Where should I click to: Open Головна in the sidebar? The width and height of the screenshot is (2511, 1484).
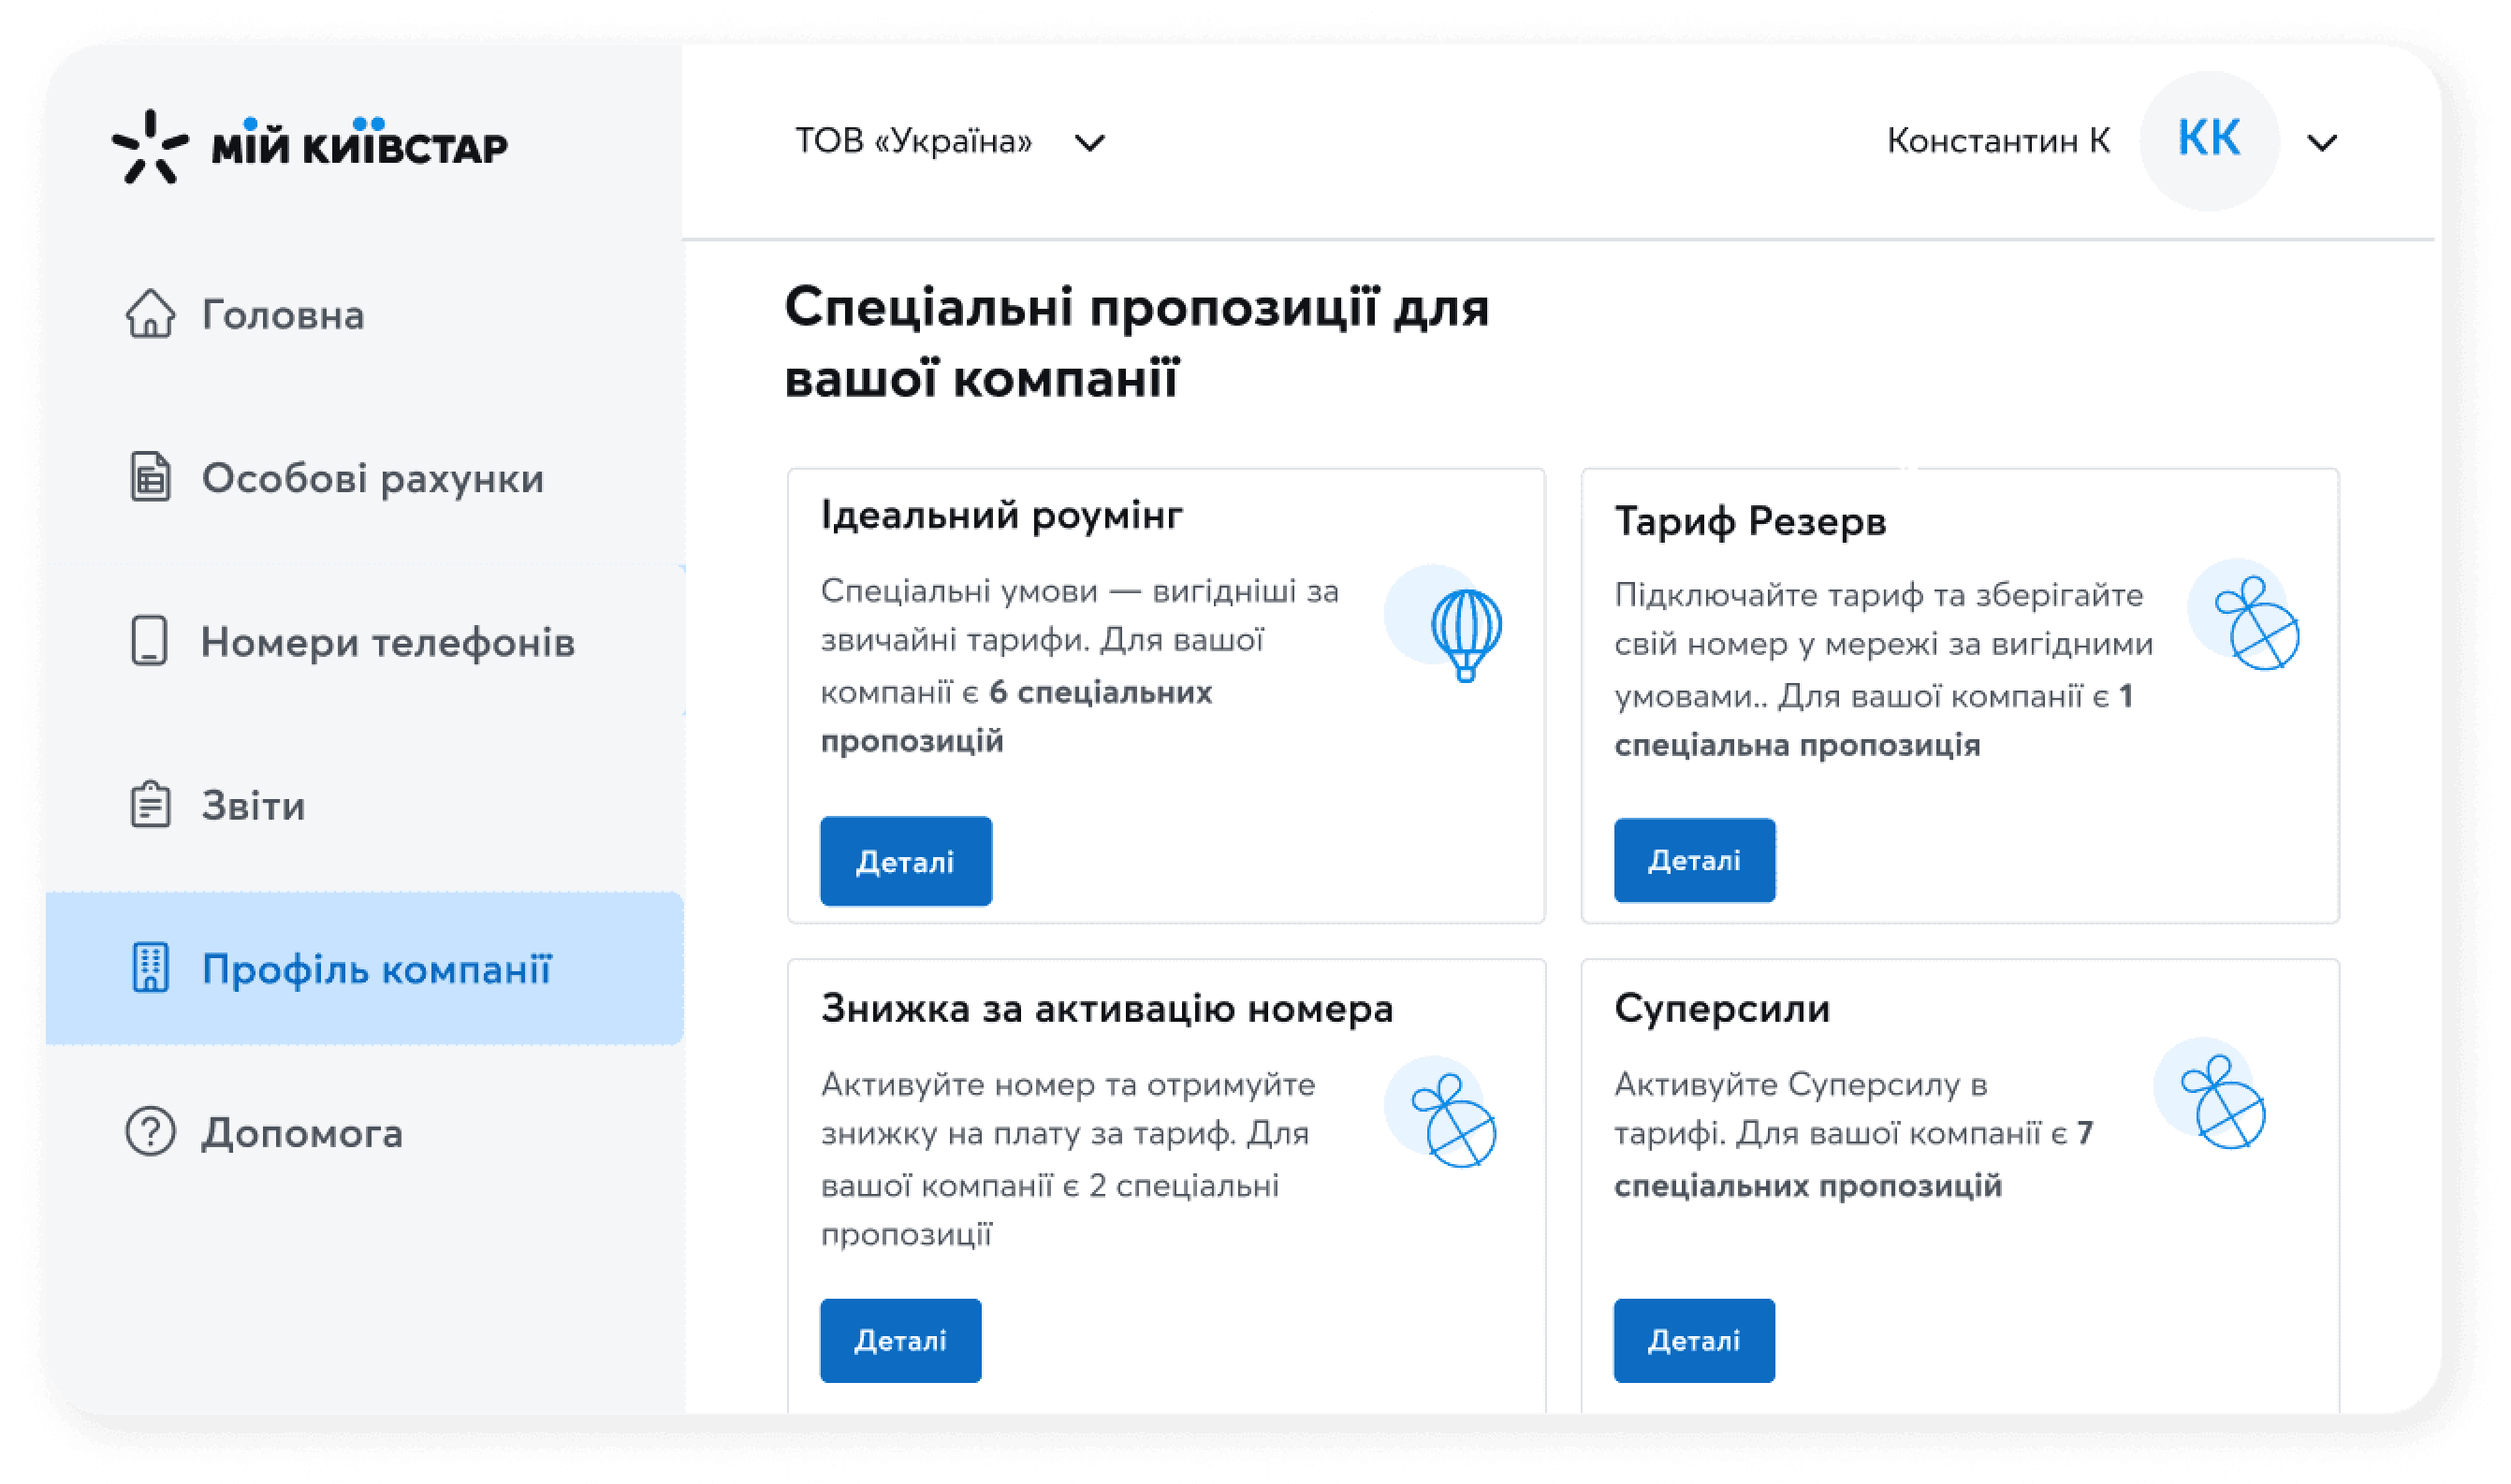[x=365, y=314]
